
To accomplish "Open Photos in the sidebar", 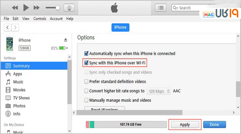I will [x=19, y=106].
